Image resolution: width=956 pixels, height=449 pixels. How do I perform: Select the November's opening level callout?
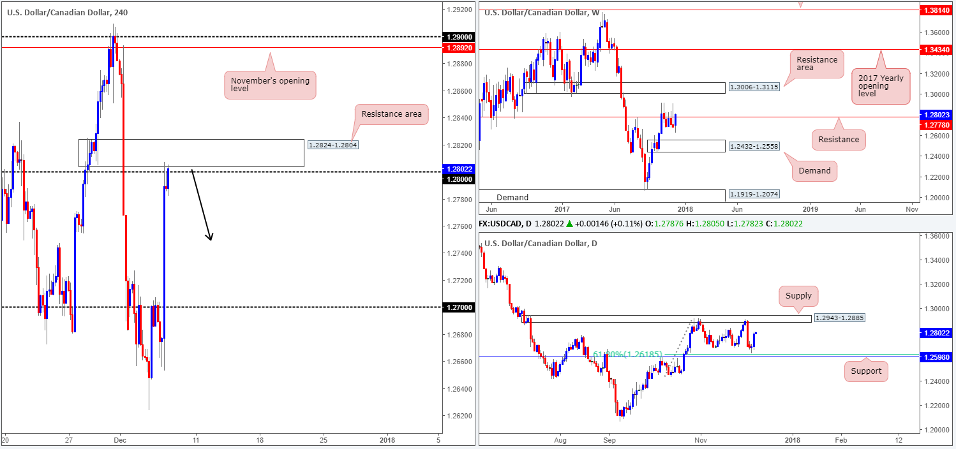point(270,85)
